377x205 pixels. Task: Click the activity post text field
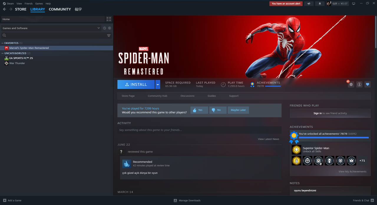(x=199, y=130)
